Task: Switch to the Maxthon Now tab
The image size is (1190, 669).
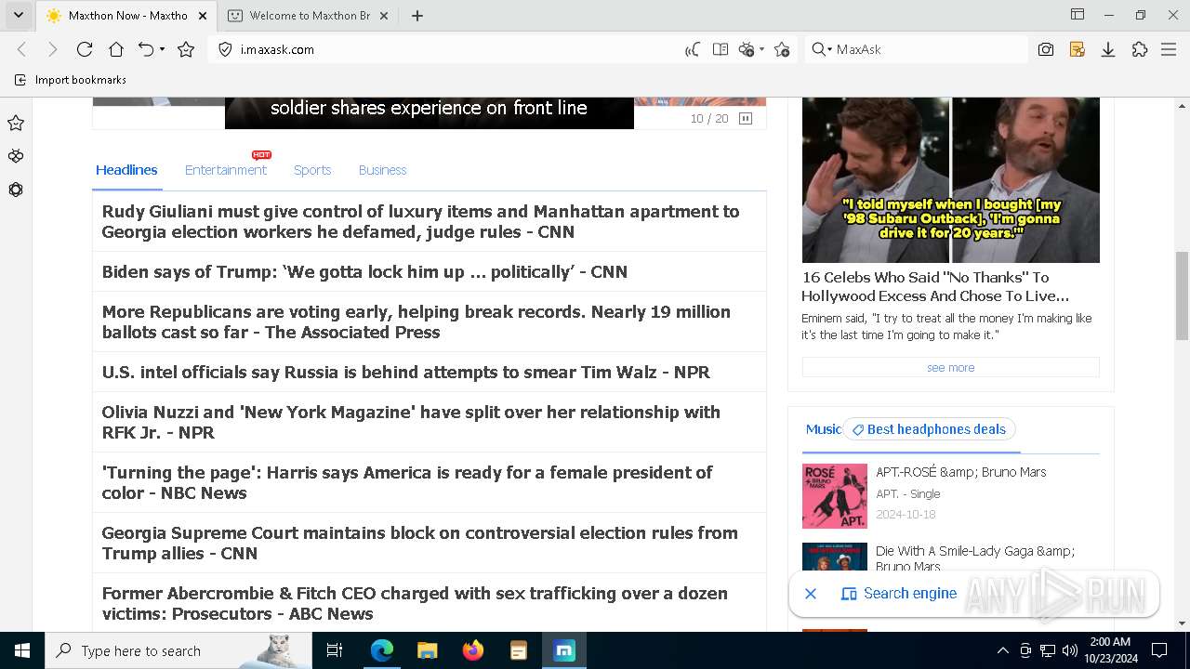Action: click(x=126, y=15)
